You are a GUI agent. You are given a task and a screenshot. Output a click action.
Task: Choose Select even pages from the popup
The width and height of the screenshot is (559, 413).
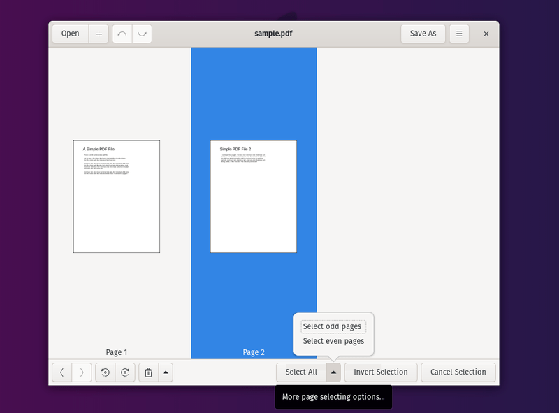click(x=333, y=341)
